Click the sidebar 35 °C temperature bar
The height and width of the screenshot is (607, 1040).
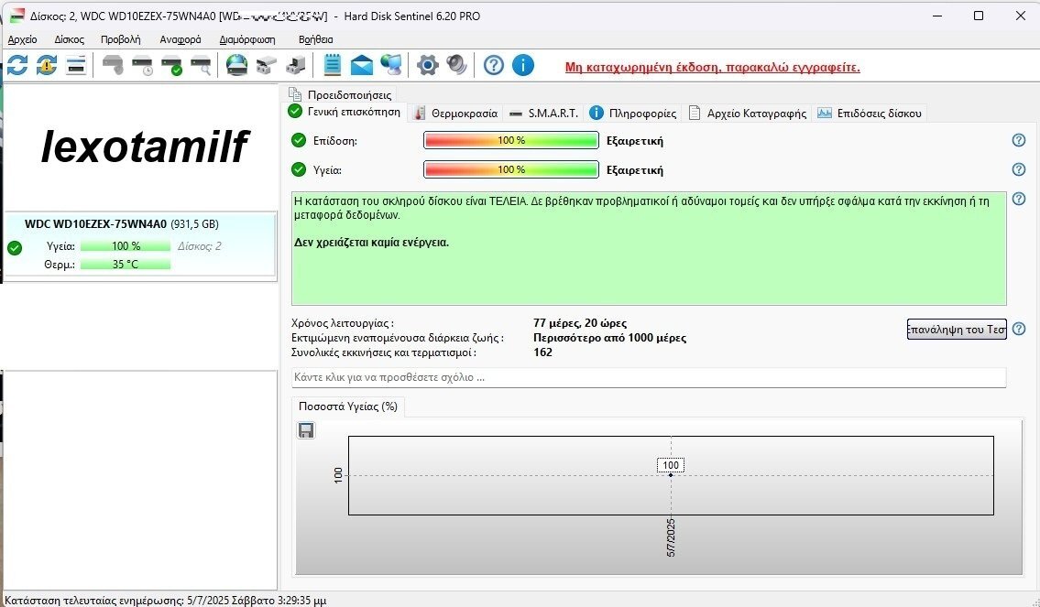(x=126, y=265)
